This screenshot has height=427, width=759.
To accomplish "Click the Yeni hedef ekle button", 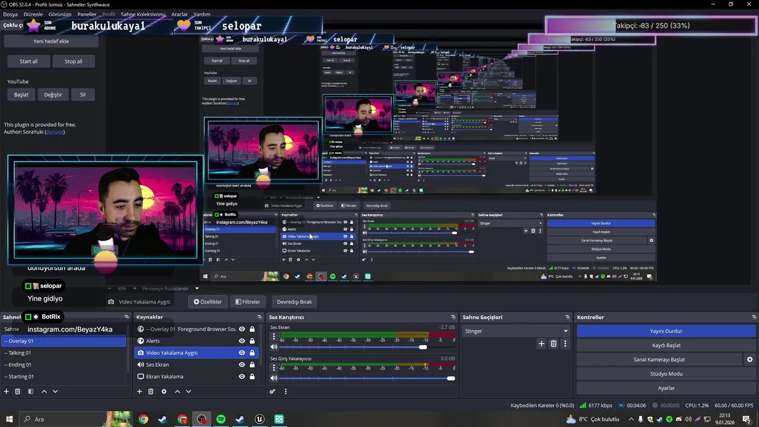I will coord(51,42).
